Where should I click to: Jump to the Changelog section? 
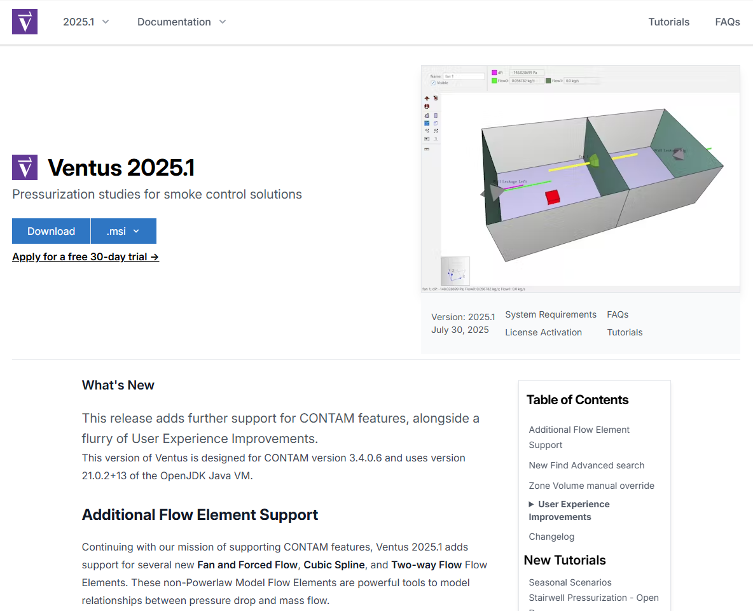pos(551,537)
